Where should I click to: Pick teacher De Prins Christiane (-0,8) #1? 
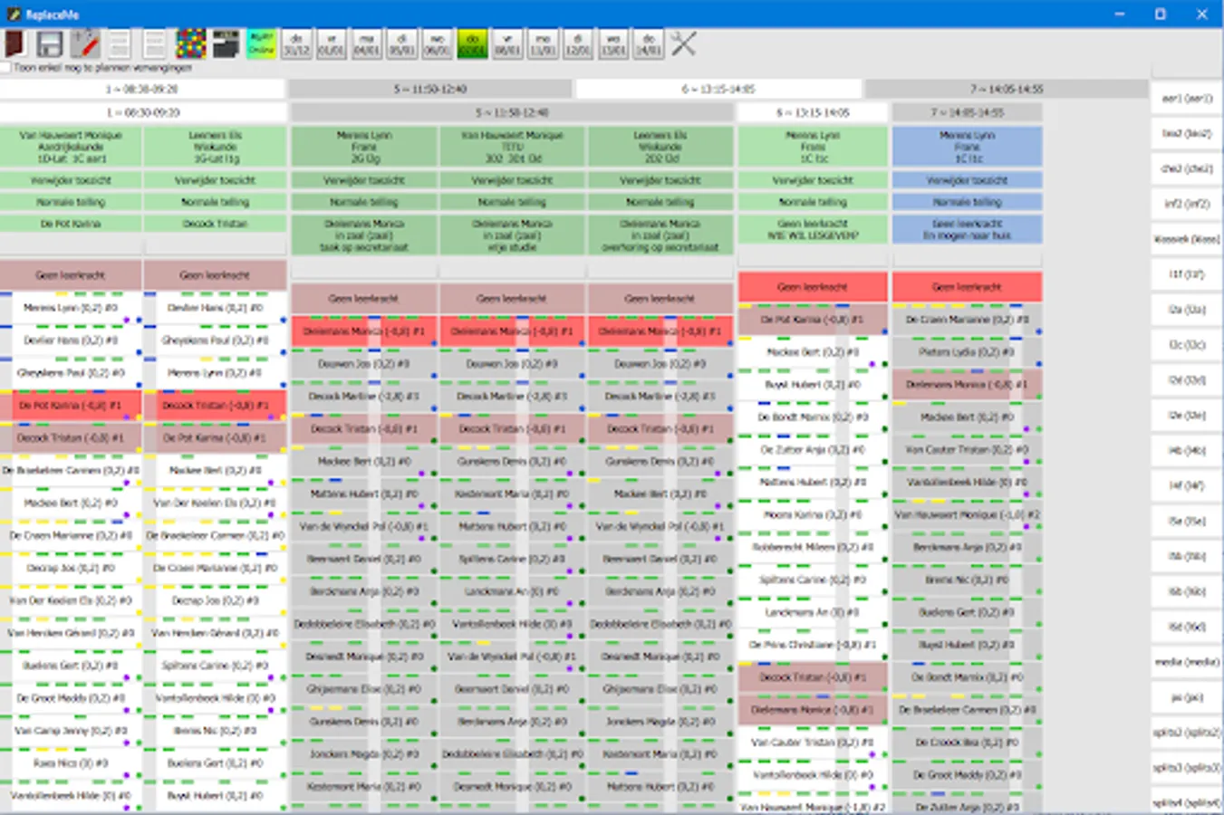[x=813, y=645]
